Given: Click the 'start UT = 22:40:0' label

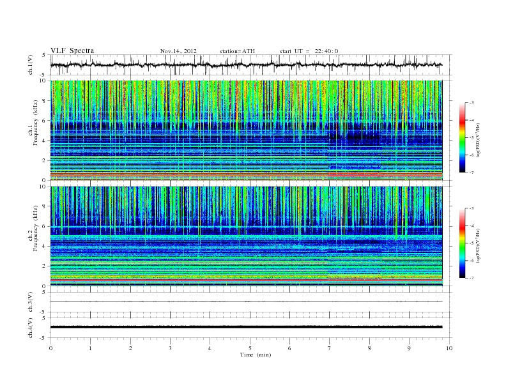Looking at the screenshot, I should (x=309, y=51).
